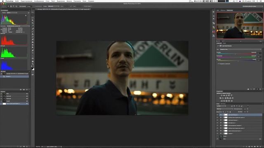This screenshot has width=264, height=148.
Task: Select the Quick Selection tool
Action: 33,20
